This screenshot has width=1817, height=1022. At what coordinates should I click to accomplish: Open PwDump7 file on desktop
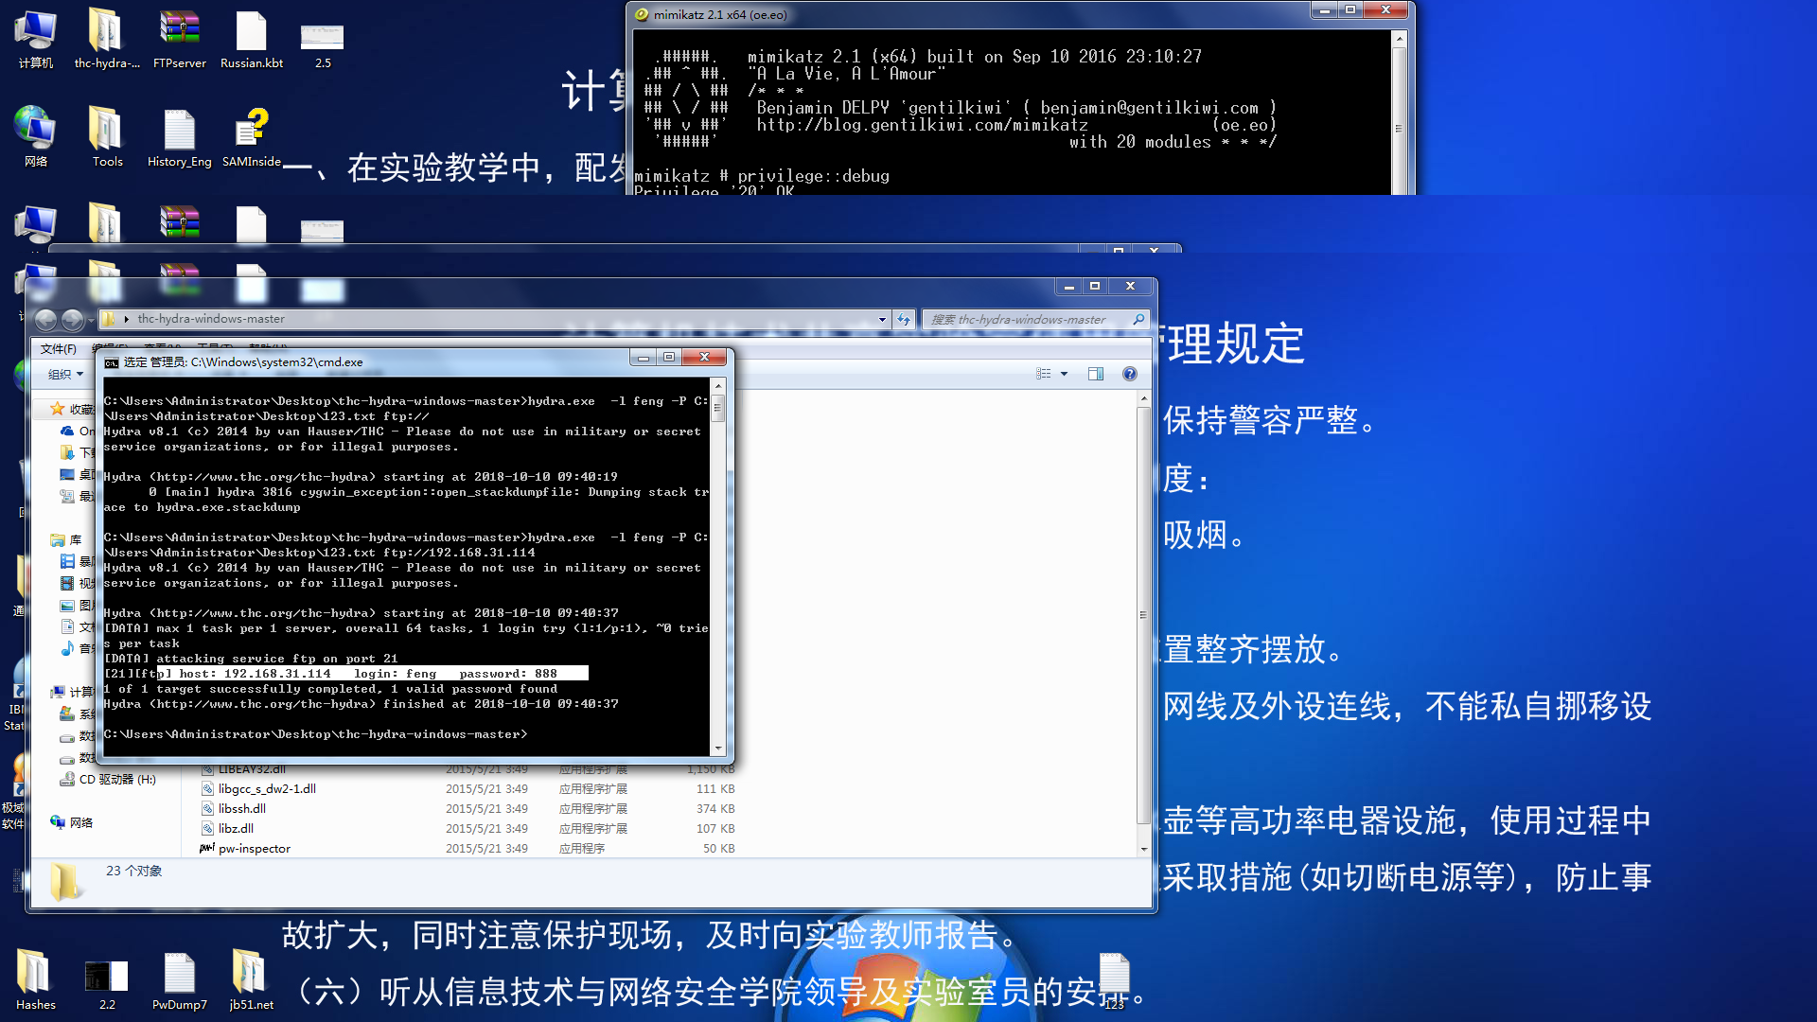pos(179,980)
